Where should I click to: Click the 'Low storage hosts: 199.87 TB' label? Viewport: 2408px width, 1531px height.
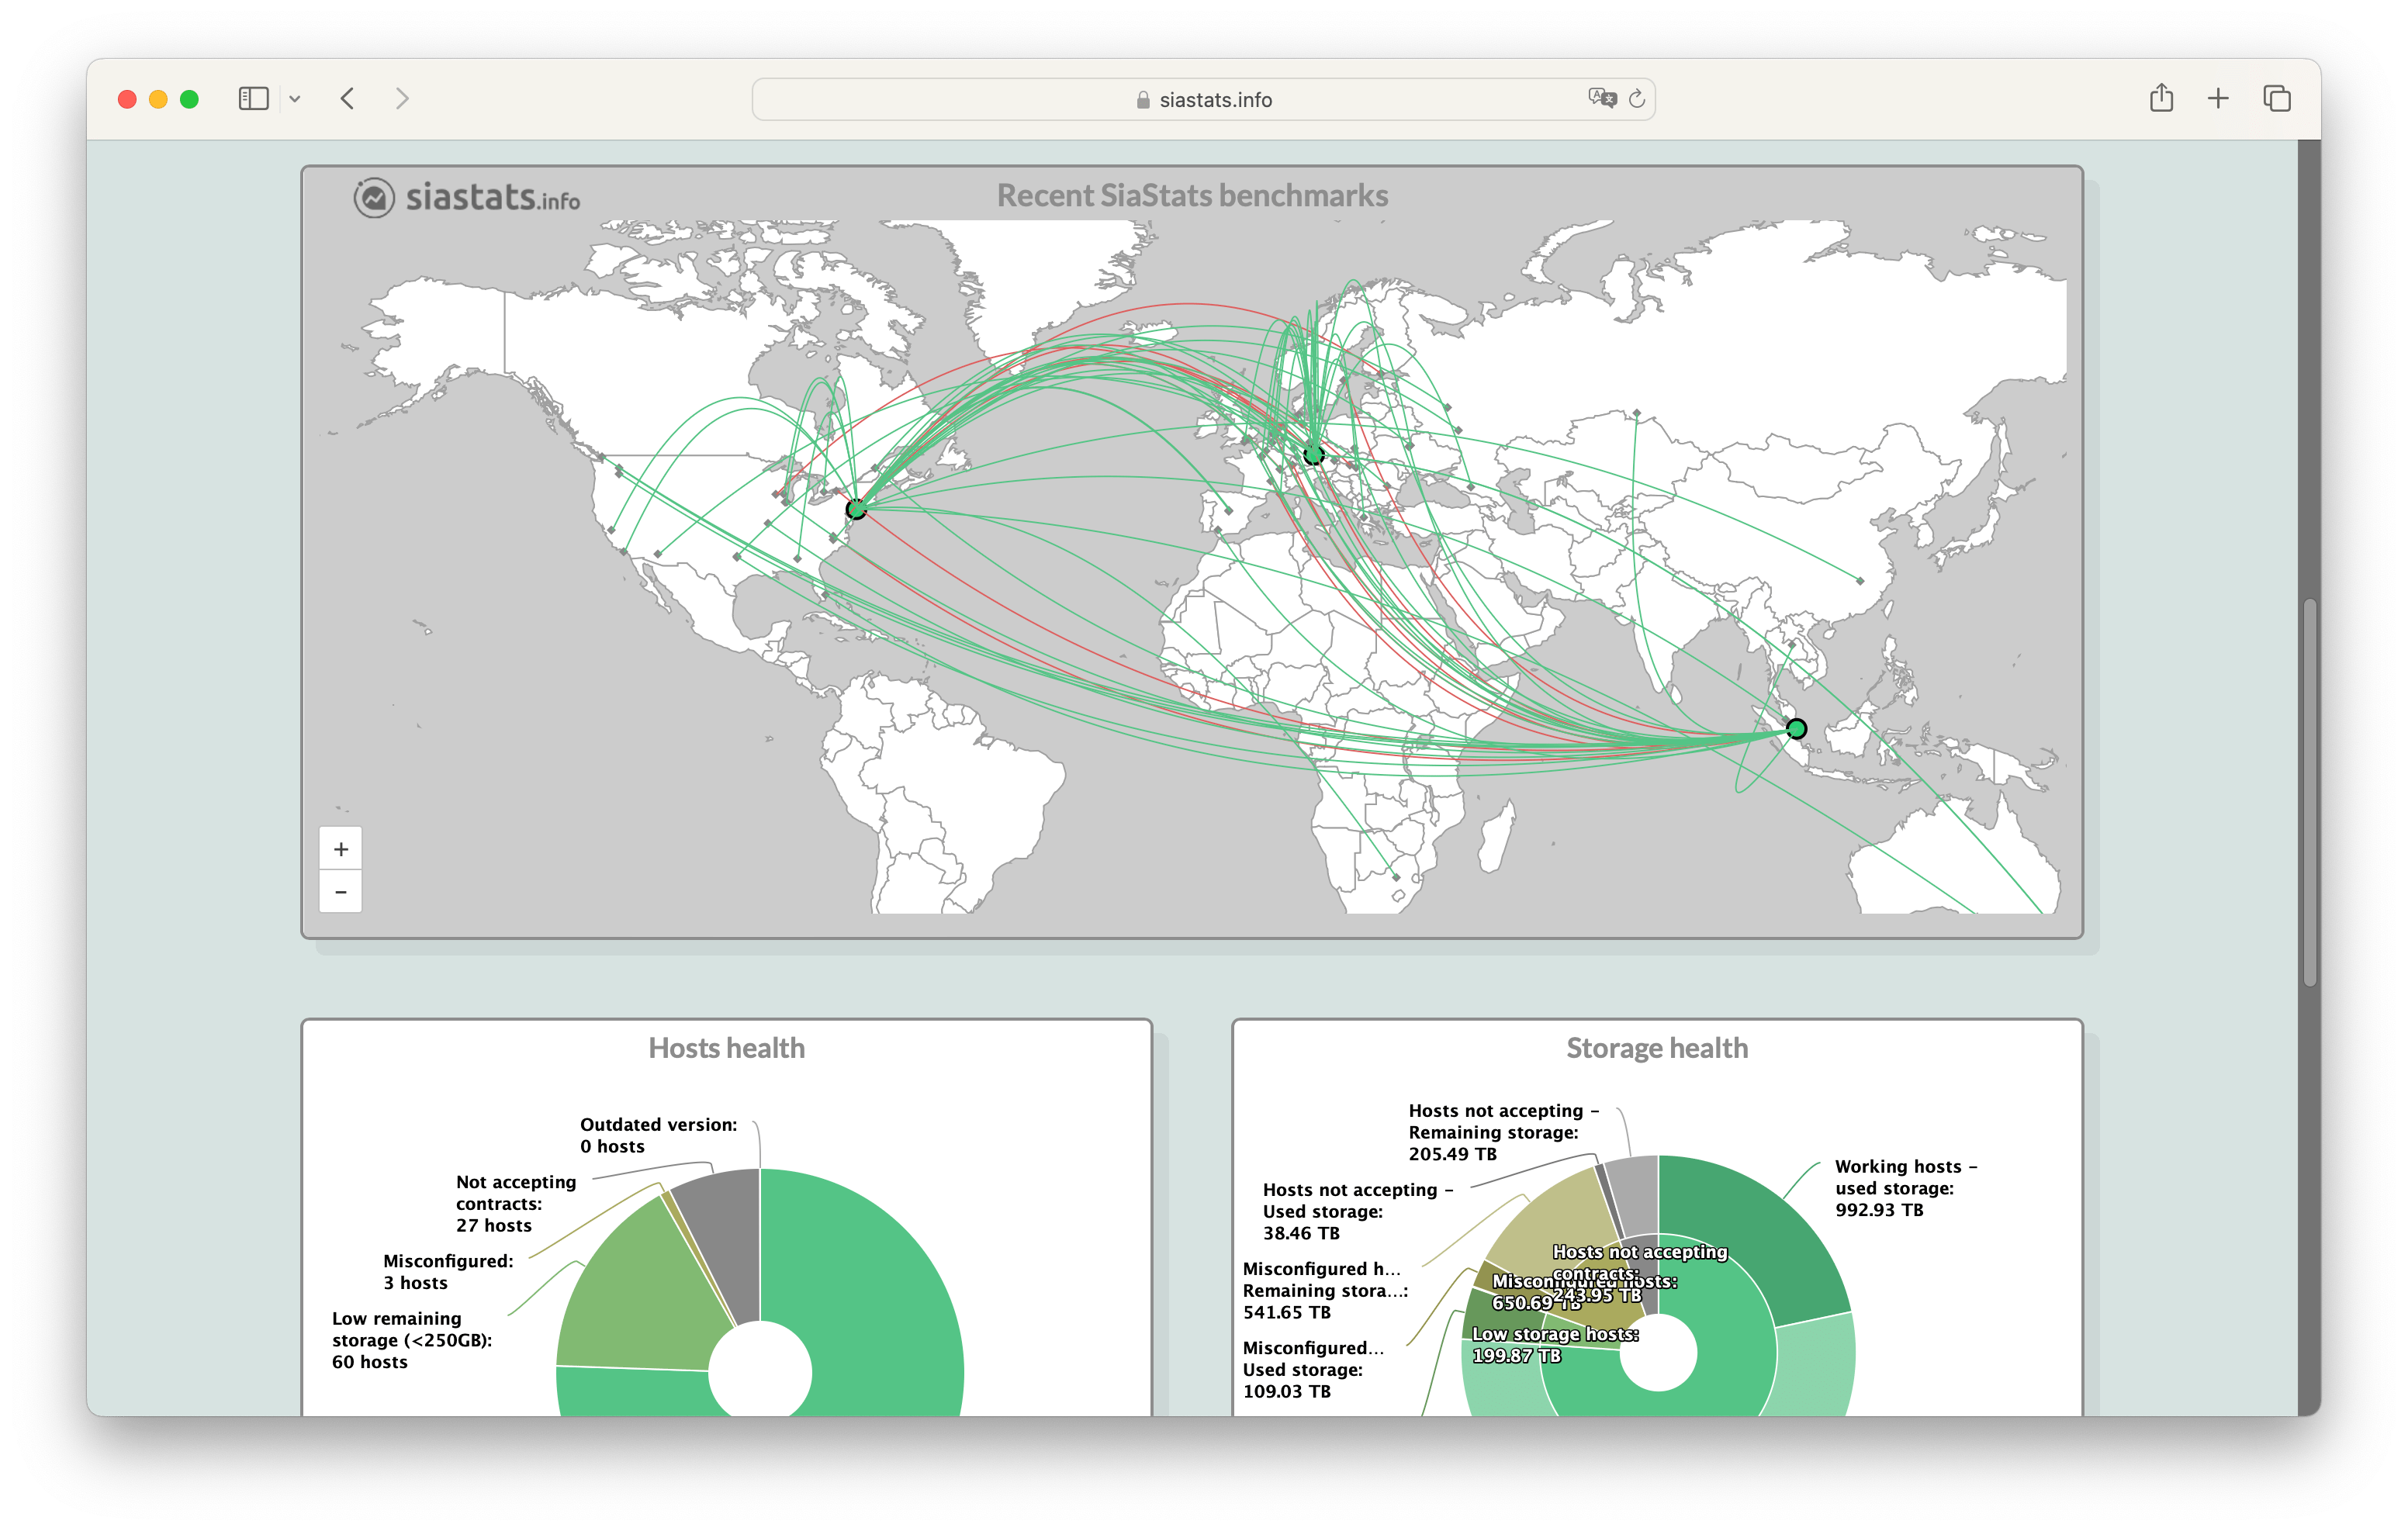(1555, 1344)
